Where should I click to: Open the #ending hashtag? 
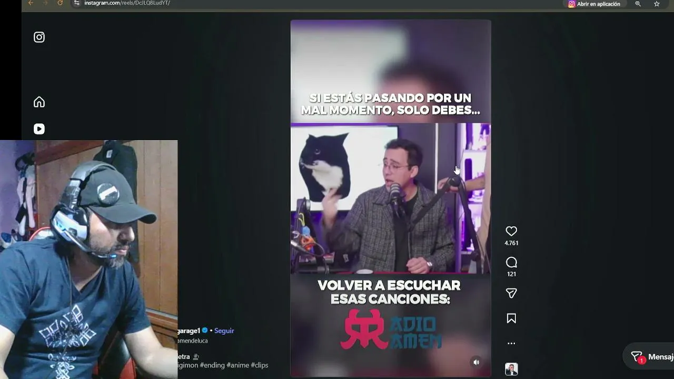click(212, 365)
